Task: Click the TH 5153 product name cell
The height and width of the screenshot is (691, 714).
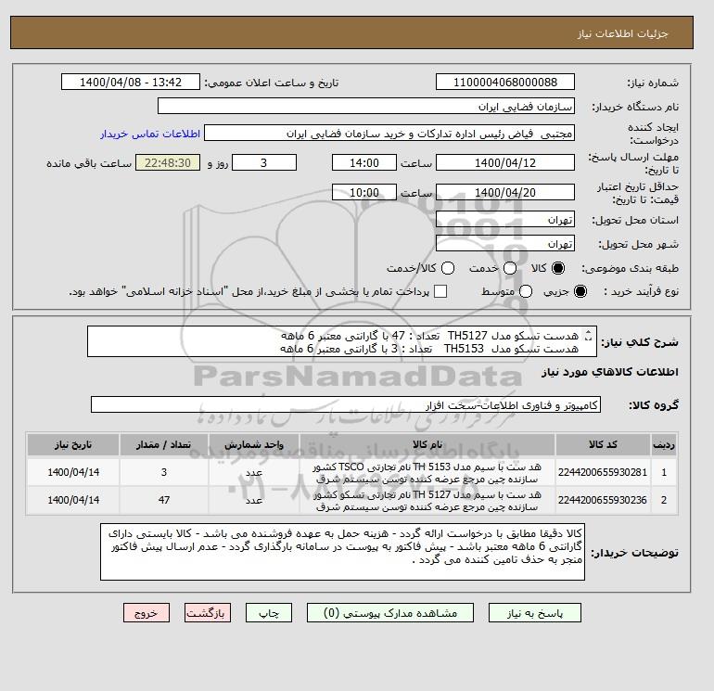Action: 427,473
